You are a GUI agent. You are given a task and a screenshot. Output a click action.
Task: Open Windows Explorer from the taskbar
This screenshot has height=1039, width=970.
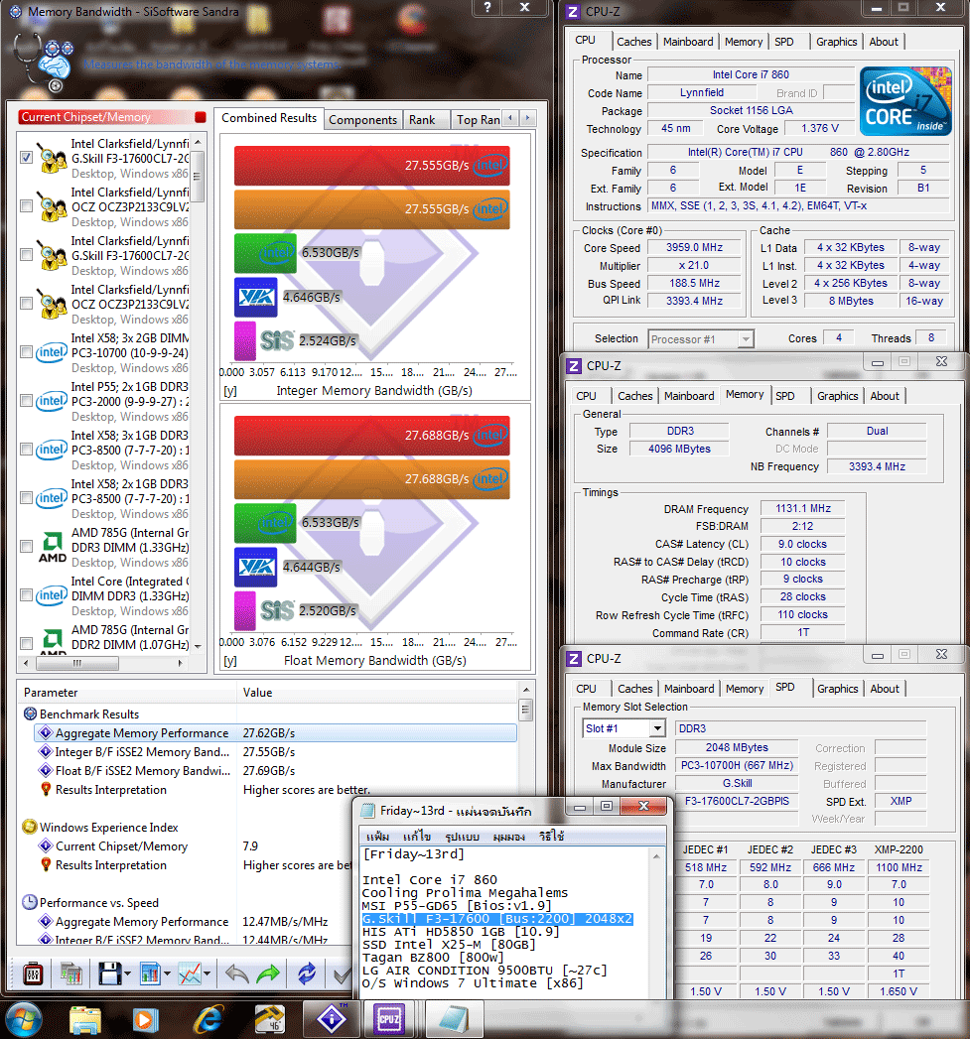pos(84,1020)
